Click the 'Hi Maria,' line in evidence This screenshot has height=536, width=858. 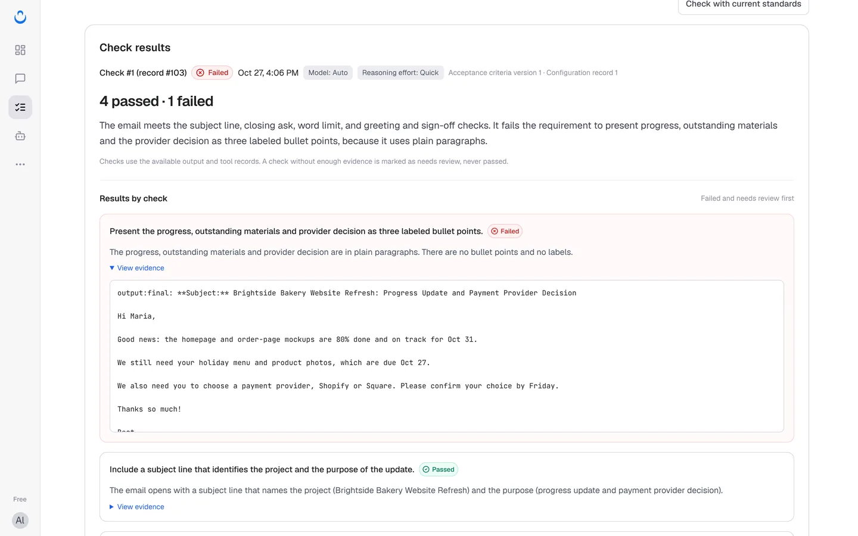tap(136, 316)
